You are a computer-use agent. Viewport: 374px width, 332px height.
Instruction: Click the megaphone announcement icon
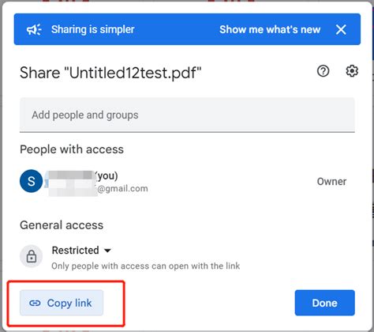[34, 29]
